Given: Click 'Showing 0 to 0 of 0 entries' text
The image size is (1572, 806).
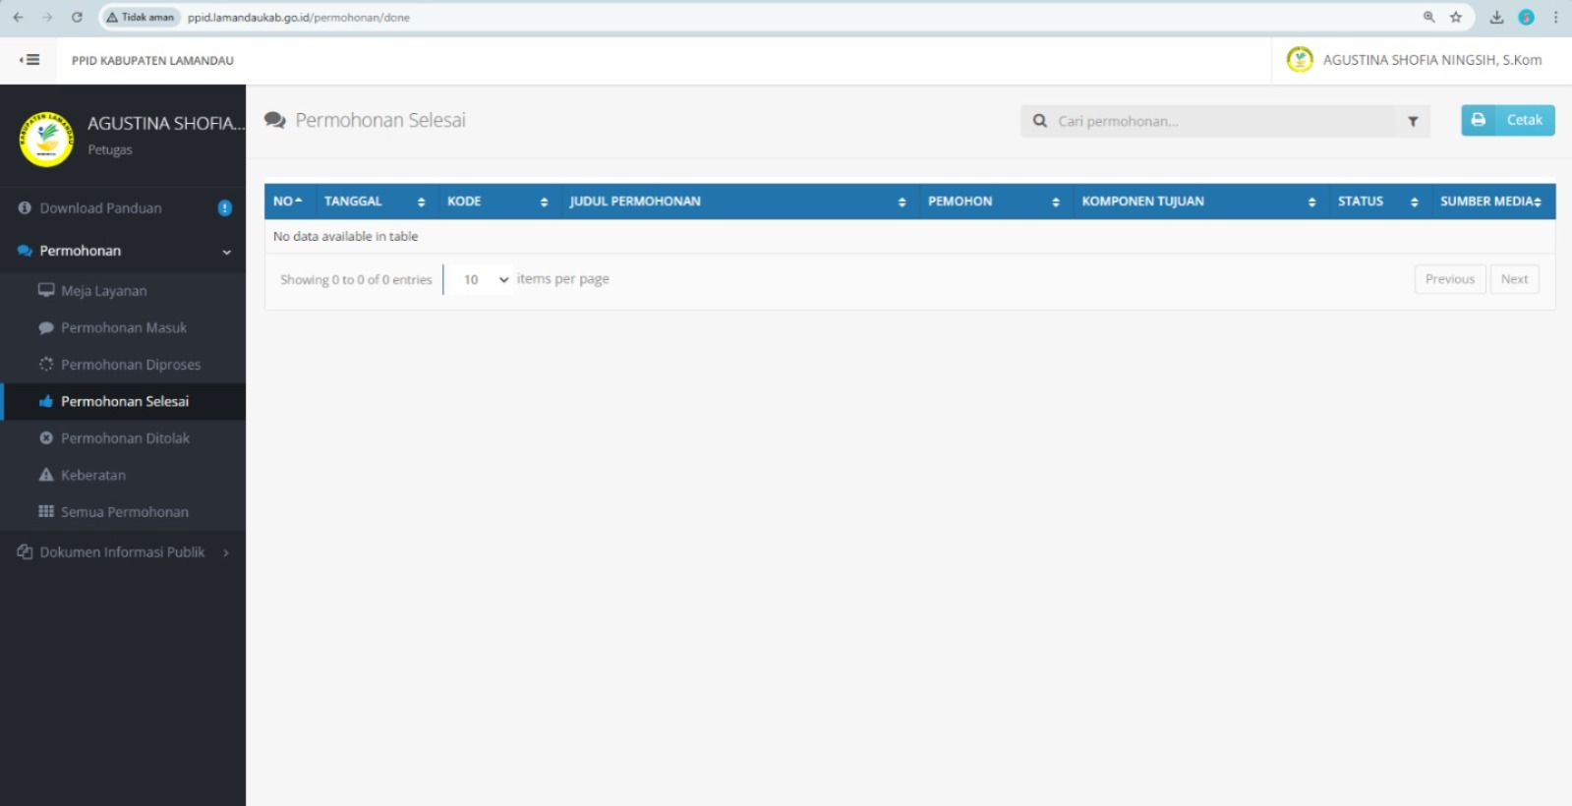Looking at the screenshot, I should click(x=356, y=279).
